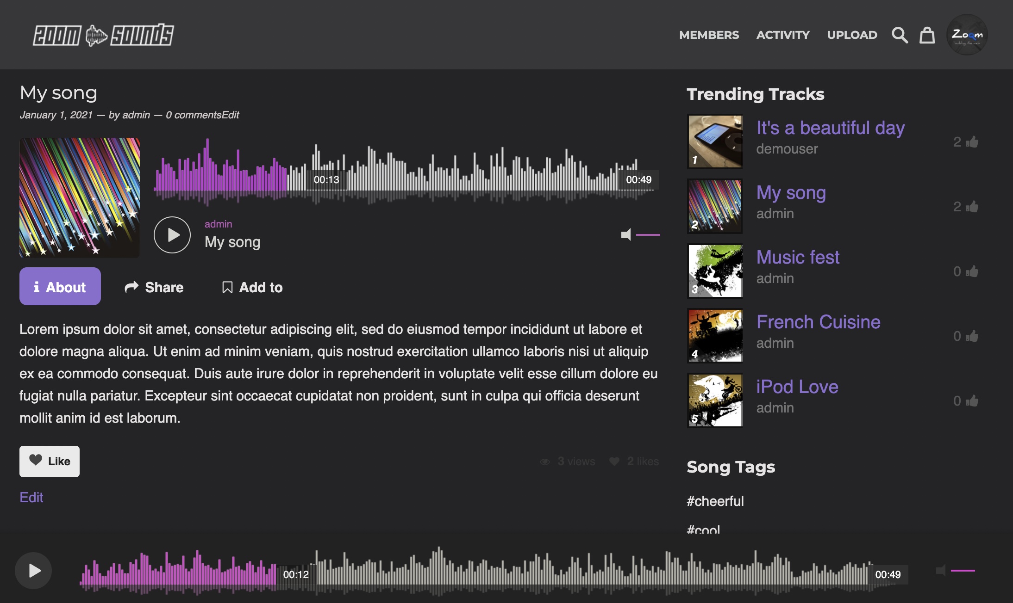Mute the footer player speaker icon

(x=941, y=571)
